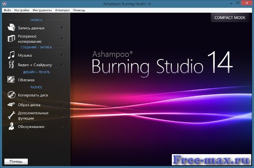Click the Дополнительные функции wrench icon
The height and width of the screenshot is (168, 254).
[x=12, y=115]
